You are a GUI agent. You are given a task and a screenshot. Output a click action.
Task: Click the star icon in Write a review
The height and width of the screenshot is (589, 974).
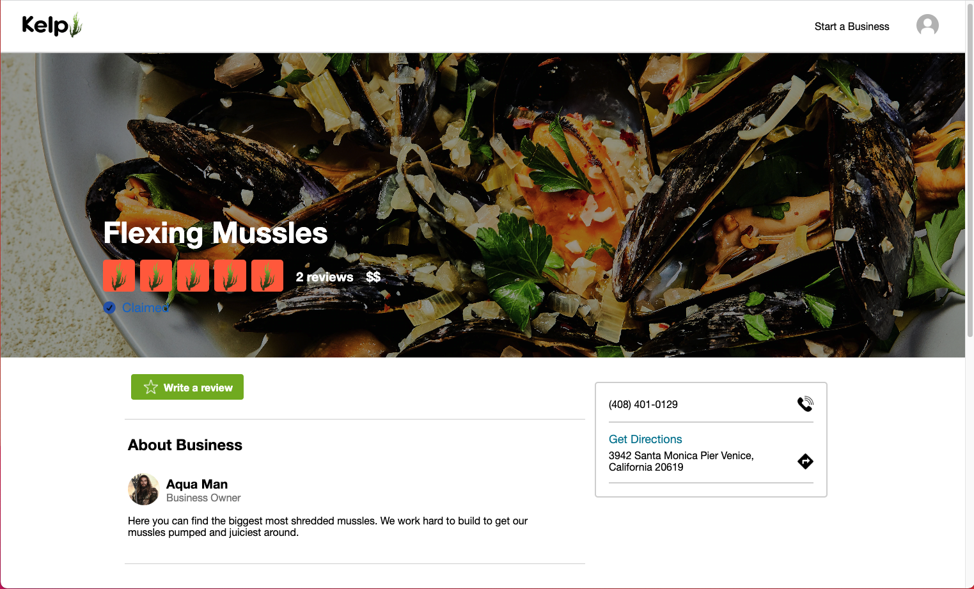151,387
